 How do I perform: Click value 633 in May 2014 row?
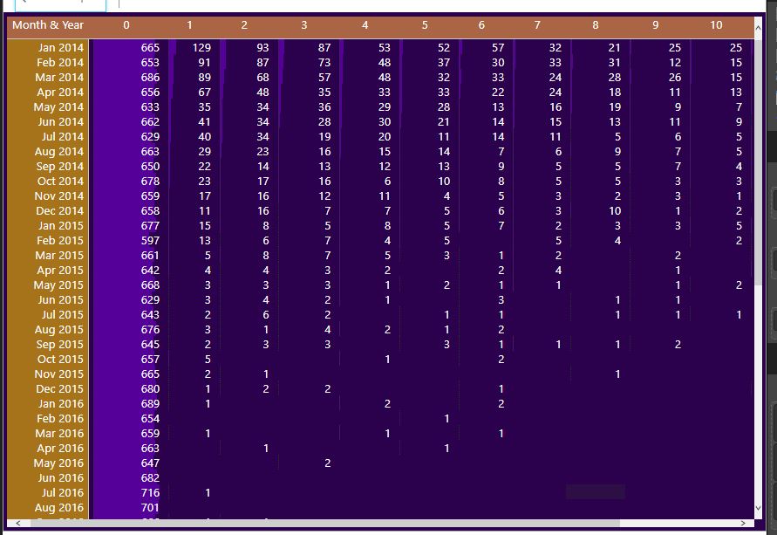tap(150, 107)
